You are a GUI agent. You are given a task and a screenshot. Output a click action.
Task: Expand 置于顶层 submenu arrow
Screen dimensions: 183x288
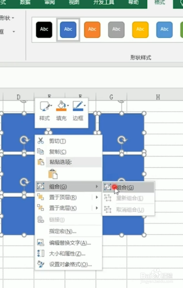pyautogui.click(x=97, y=197)
